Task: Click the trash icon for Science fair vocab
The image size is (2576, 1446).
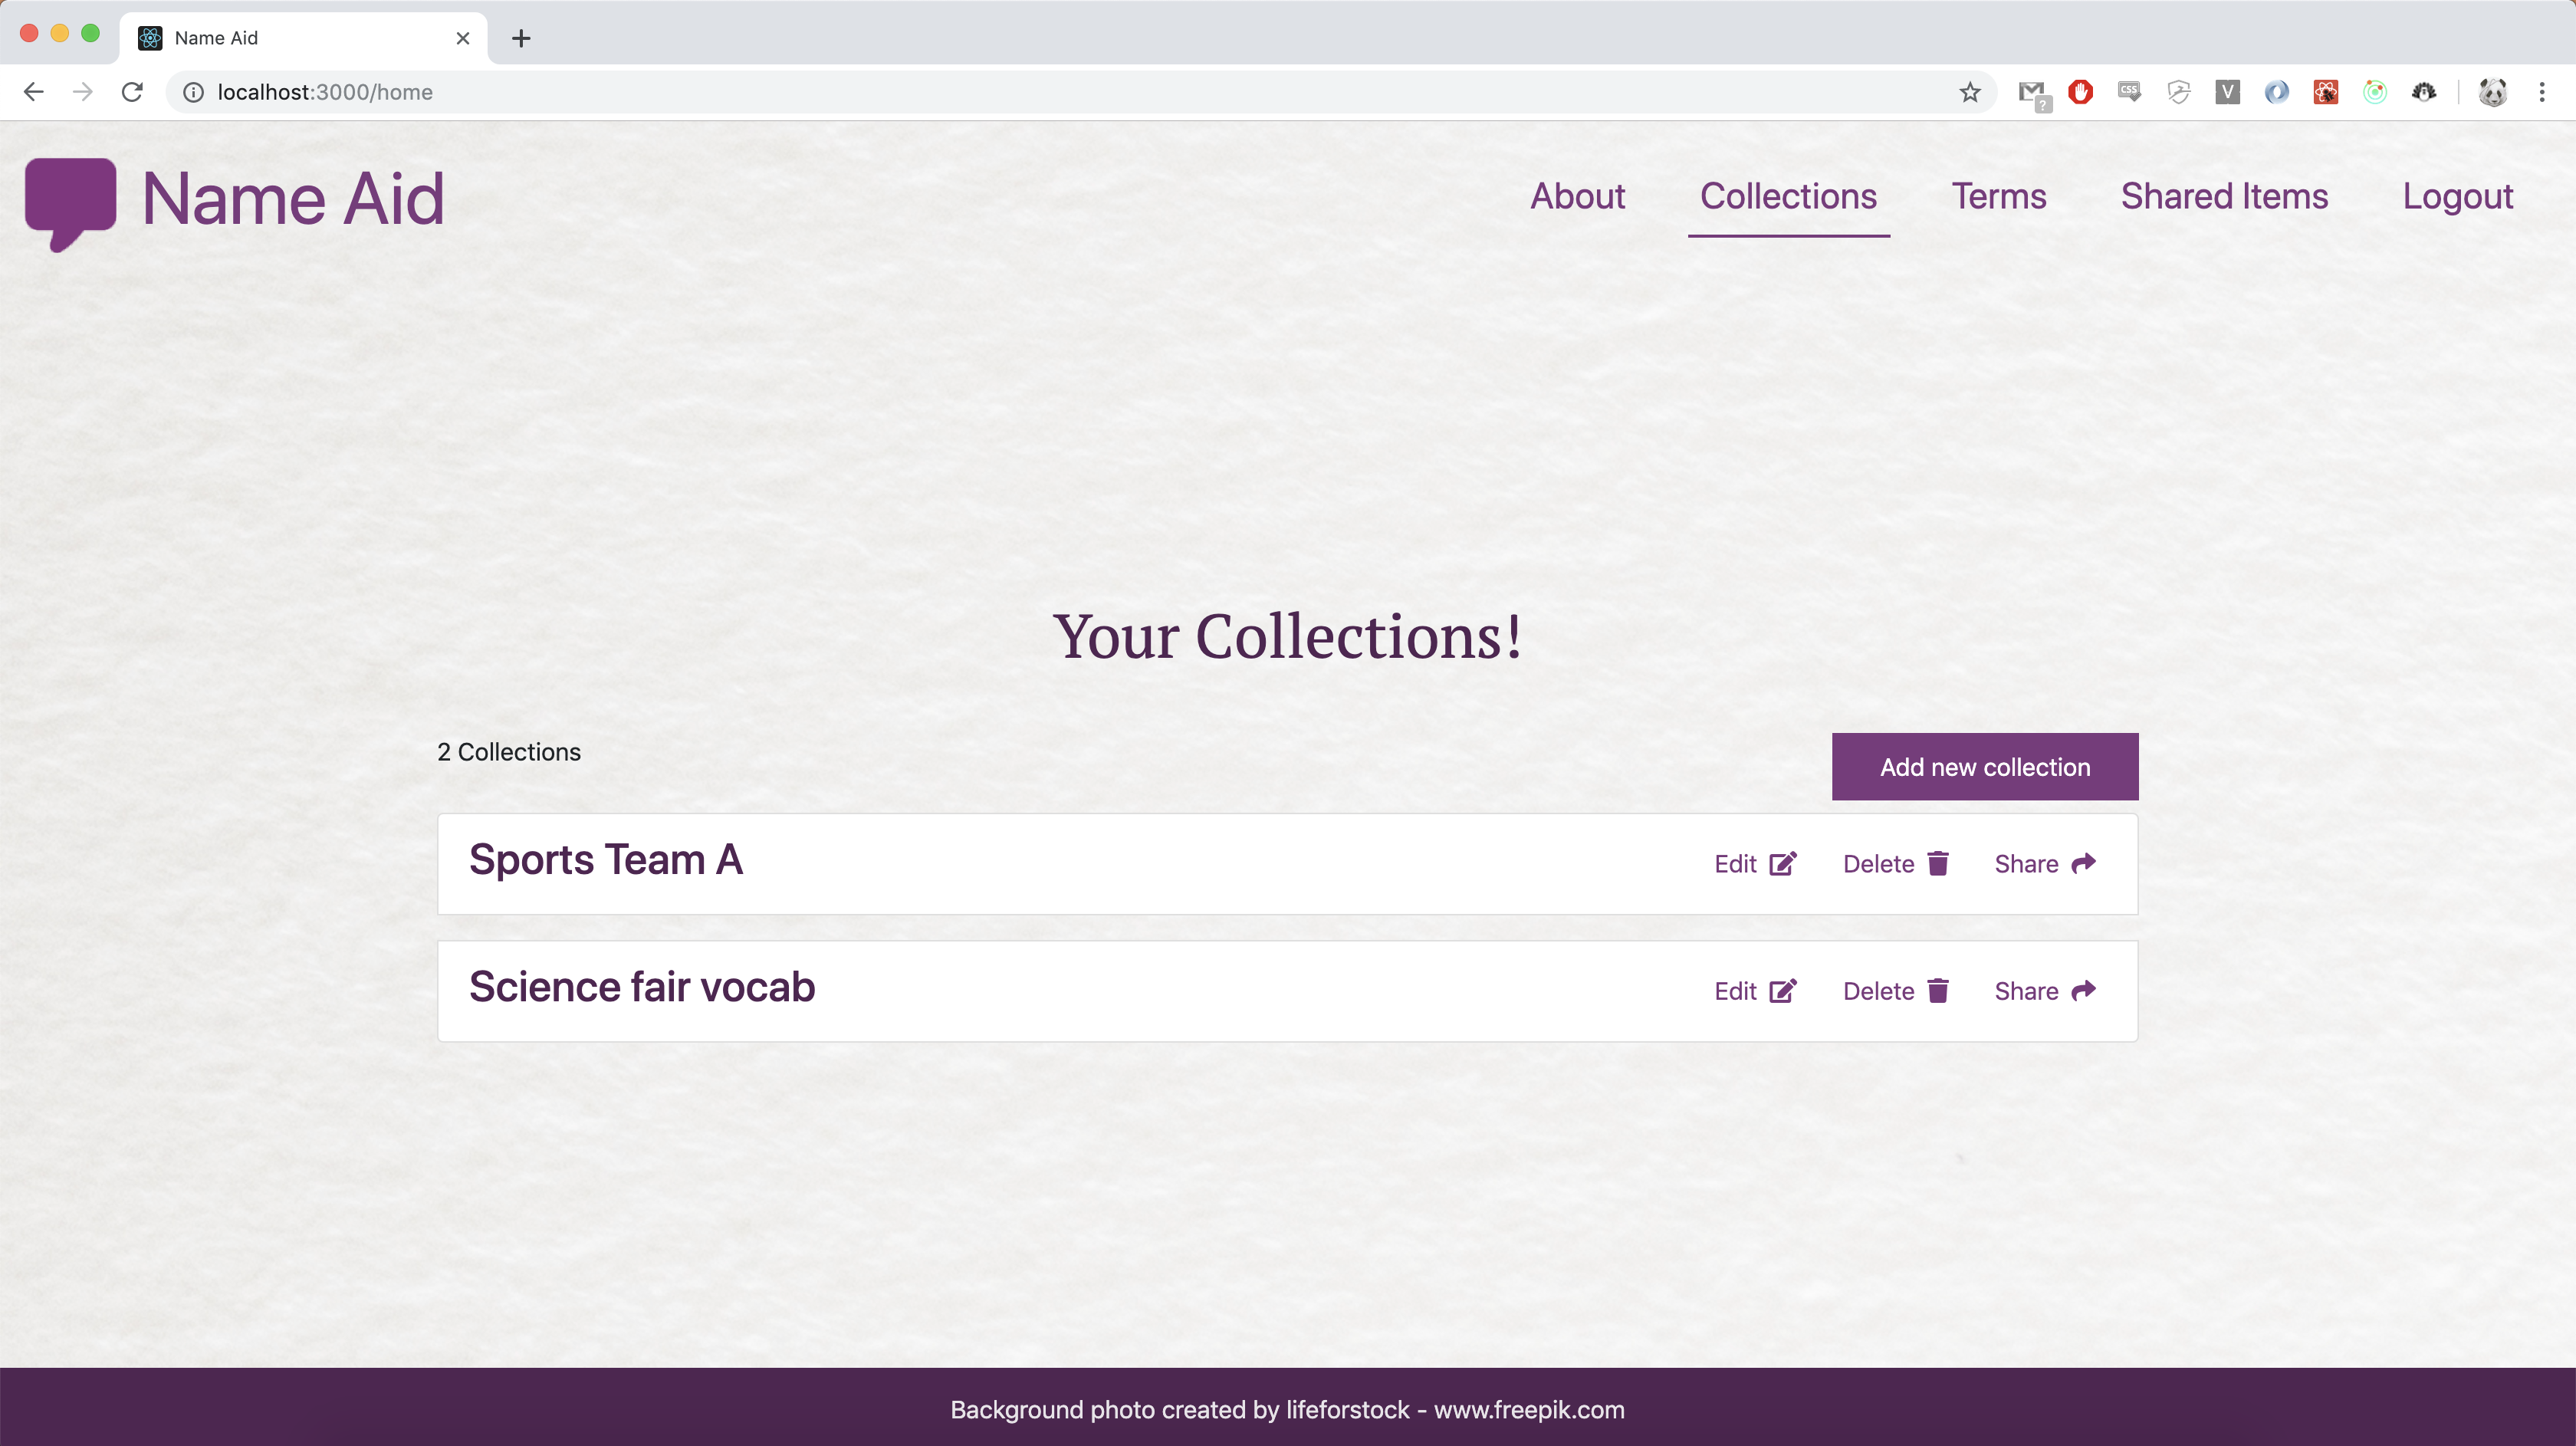Action: pyautogui.click(x=1938, y=991)
